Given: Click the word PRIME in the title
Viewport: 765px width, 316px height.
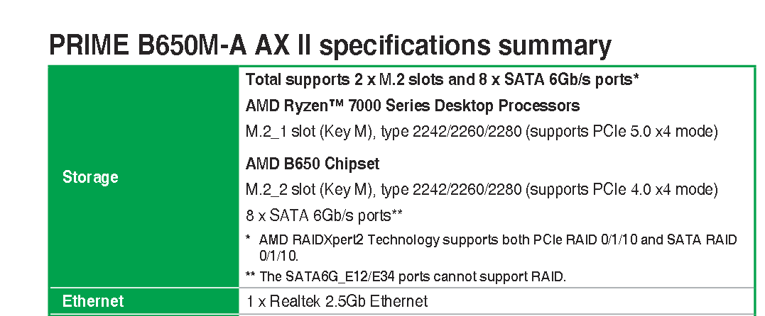Looking at the screenshot, I should [89, 45].
